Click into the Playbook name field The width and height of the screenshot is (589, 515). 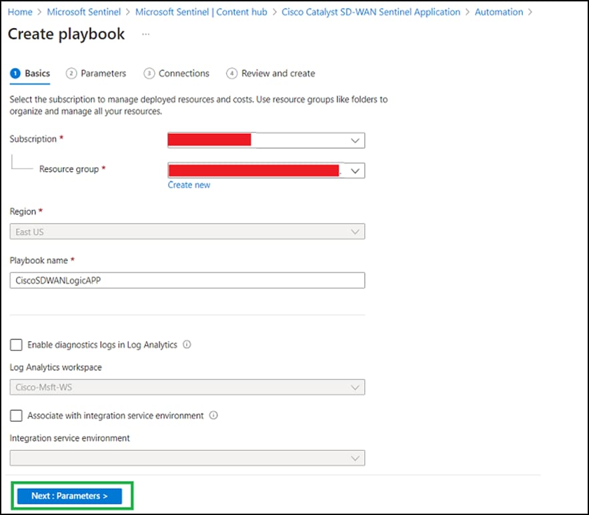click(187, 280)
